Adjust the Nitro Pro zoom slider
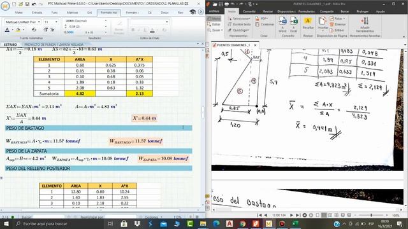This screenshot has height=229, width=408. (371, 215)
